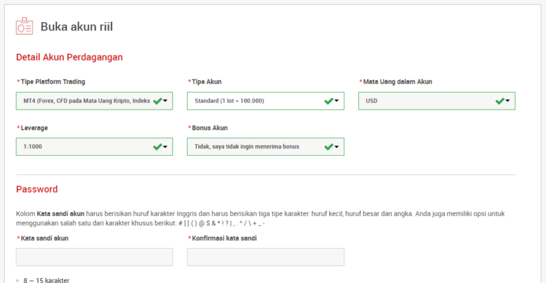Click the Detail Akun Perdagangan heading
The image size is (546, 283).
pyautogui.click(x=69, y=57)
